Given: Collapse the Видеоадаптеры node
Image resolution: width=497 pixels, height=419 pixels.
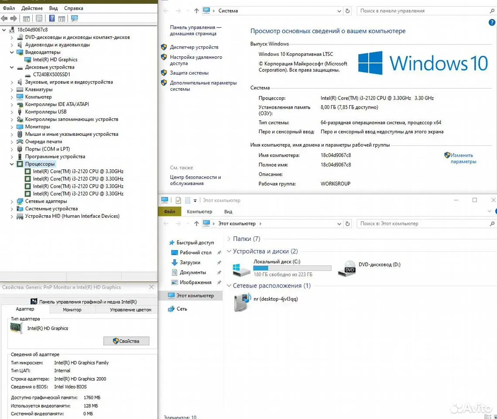Looking at the screenshot, I should [x=12, y=52].
